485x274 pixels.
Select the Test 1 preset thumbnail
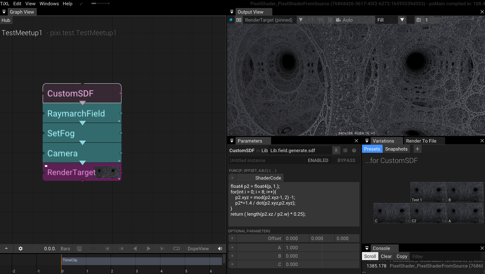tap(428, 192)
